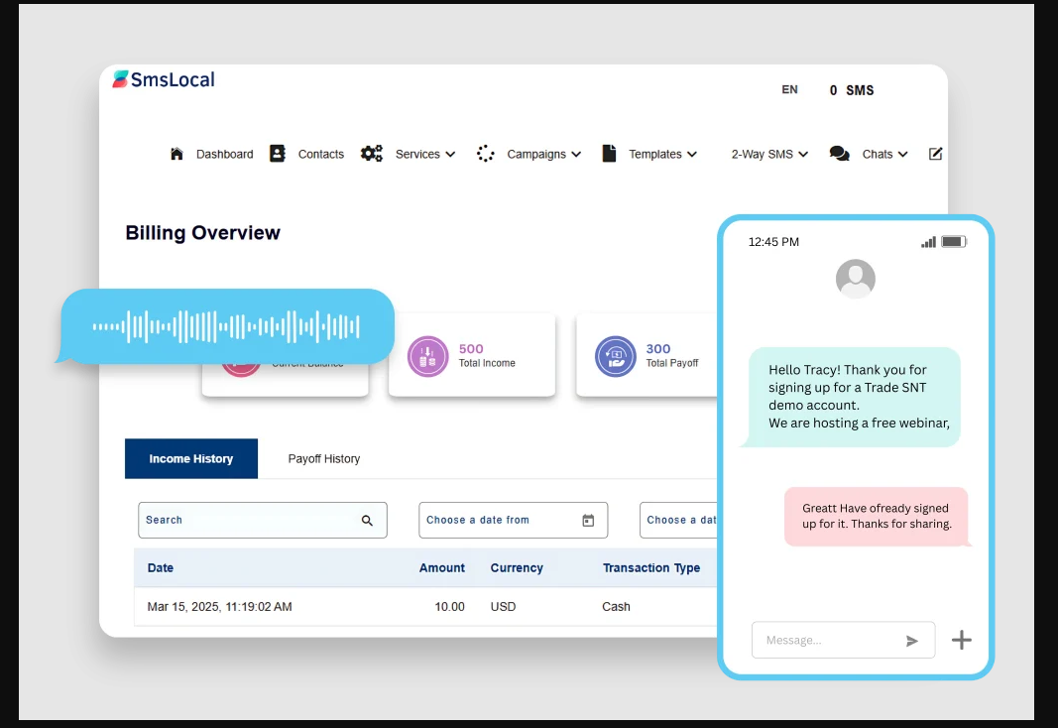Click the Currency column header

click(x=517, y=568)
